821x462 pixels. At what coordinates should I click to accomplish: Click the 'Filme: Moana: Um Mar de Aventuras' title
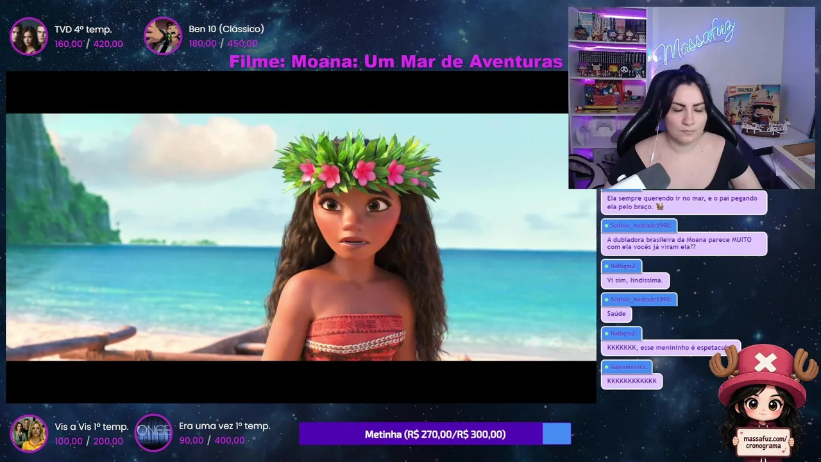pyautogui.click(x=396, y=62)
